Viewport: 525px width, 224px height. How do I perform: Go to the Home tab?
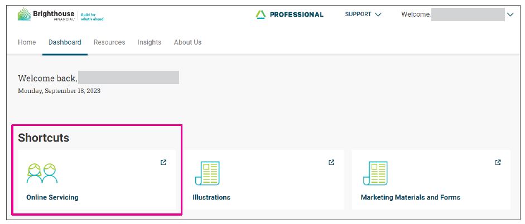[27, 42]
